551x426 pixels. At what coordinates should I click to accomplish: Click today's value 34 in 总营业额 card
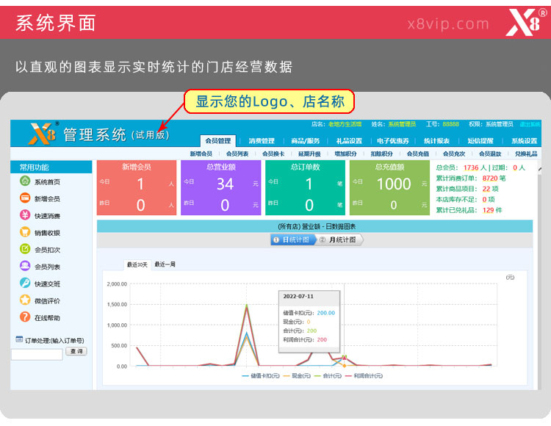225,184
